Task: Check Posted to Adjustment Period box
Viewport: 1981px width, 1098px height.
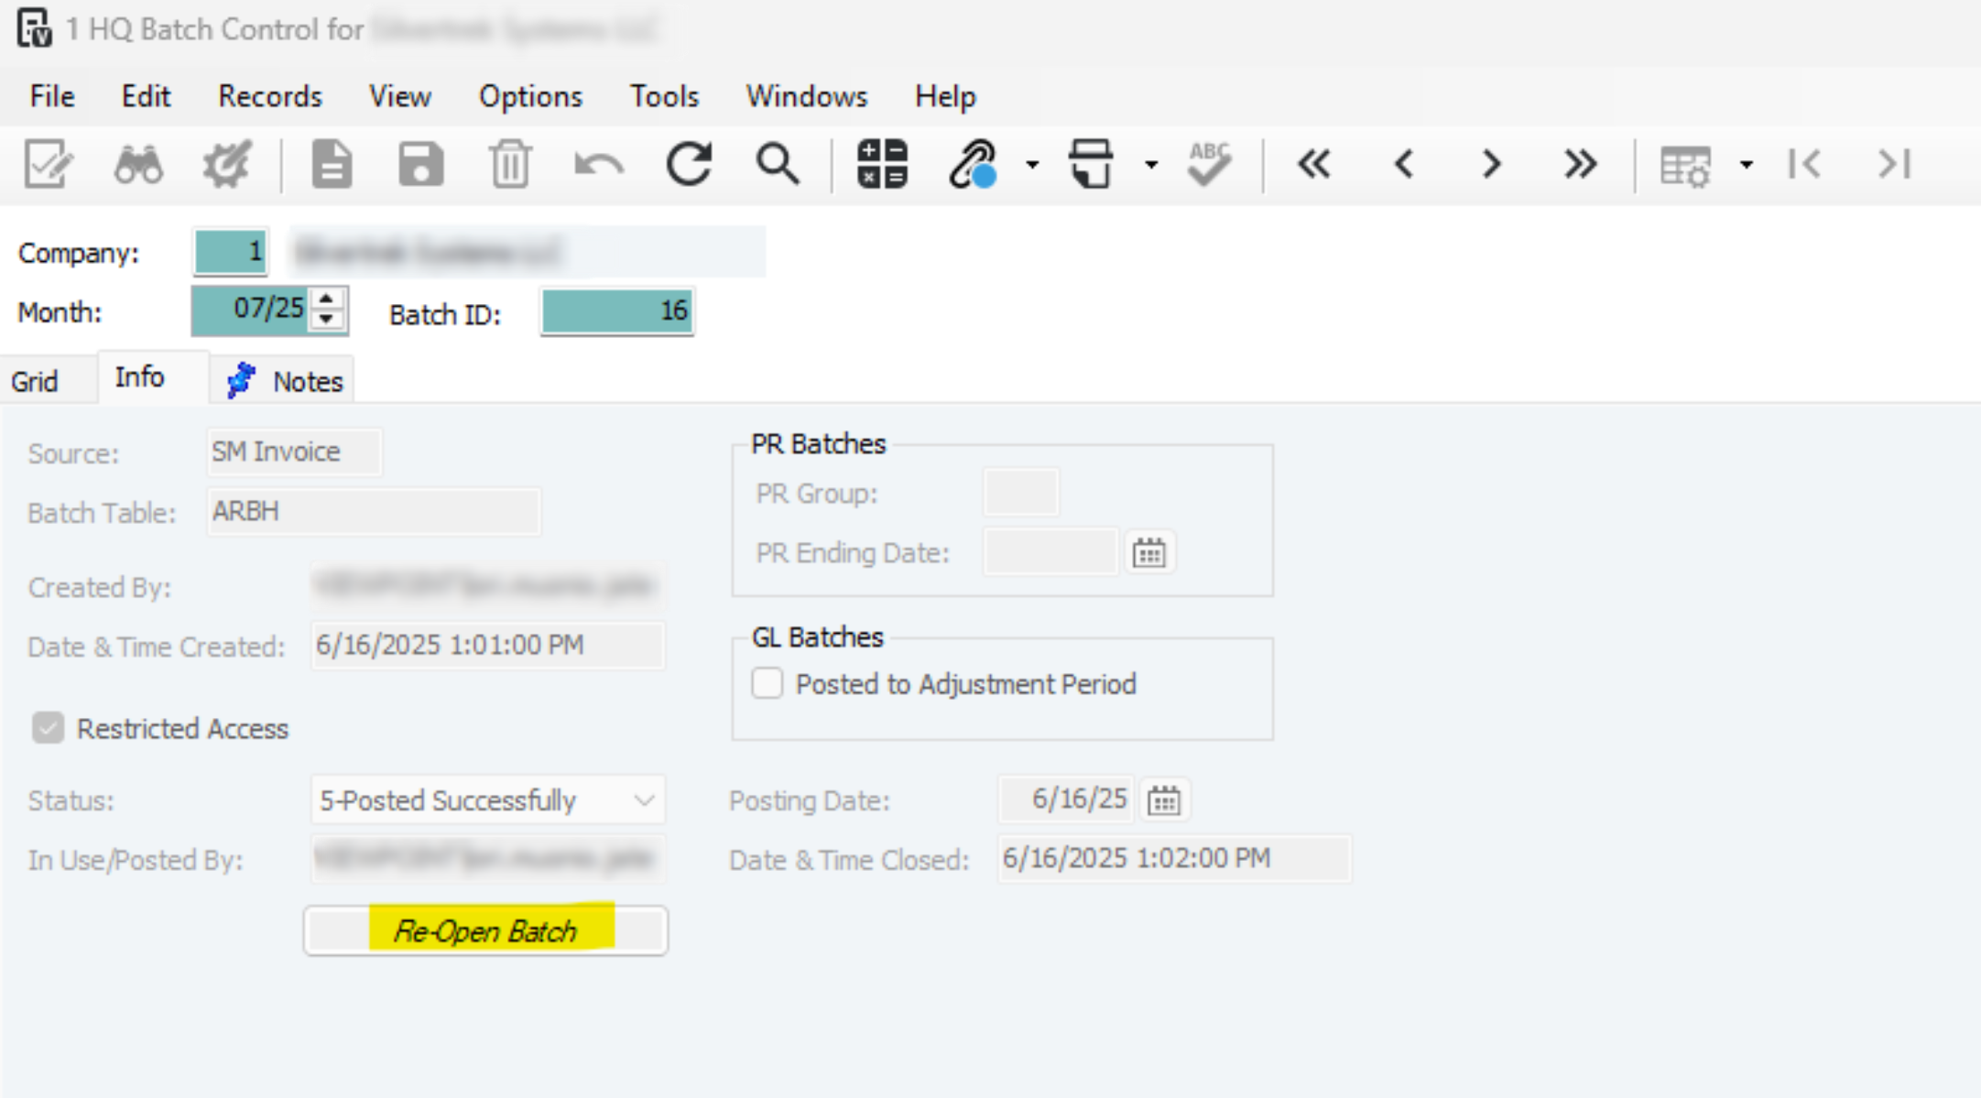Action: (767, 683)
